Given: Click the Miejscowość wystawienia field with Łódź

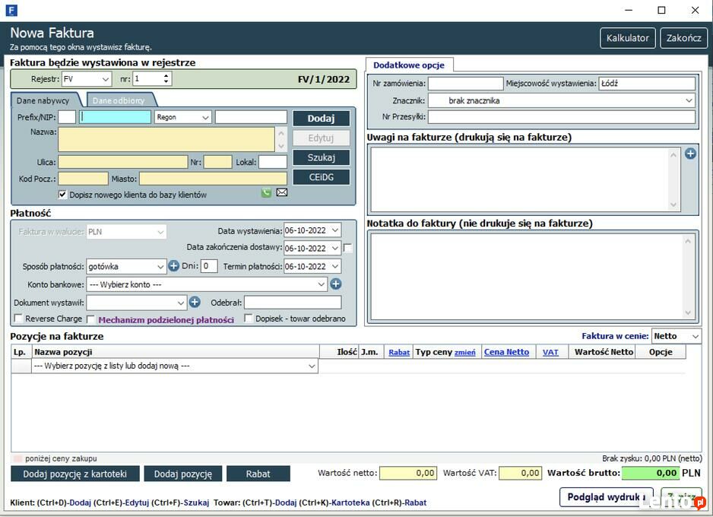Looking at the screenshot, I should (x=647, y=84).
